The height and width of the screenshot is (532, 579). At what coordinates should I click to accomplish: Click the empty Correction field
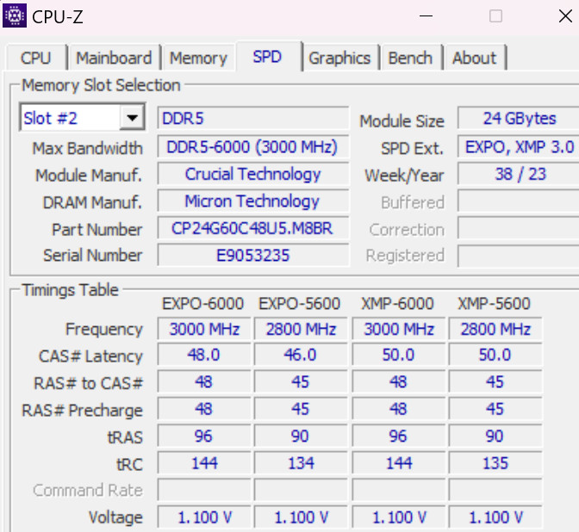[x=519, y=228]
